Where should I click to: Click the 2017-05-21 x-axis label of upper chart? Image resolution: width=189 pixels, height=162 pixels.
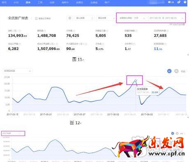[46, 114]
